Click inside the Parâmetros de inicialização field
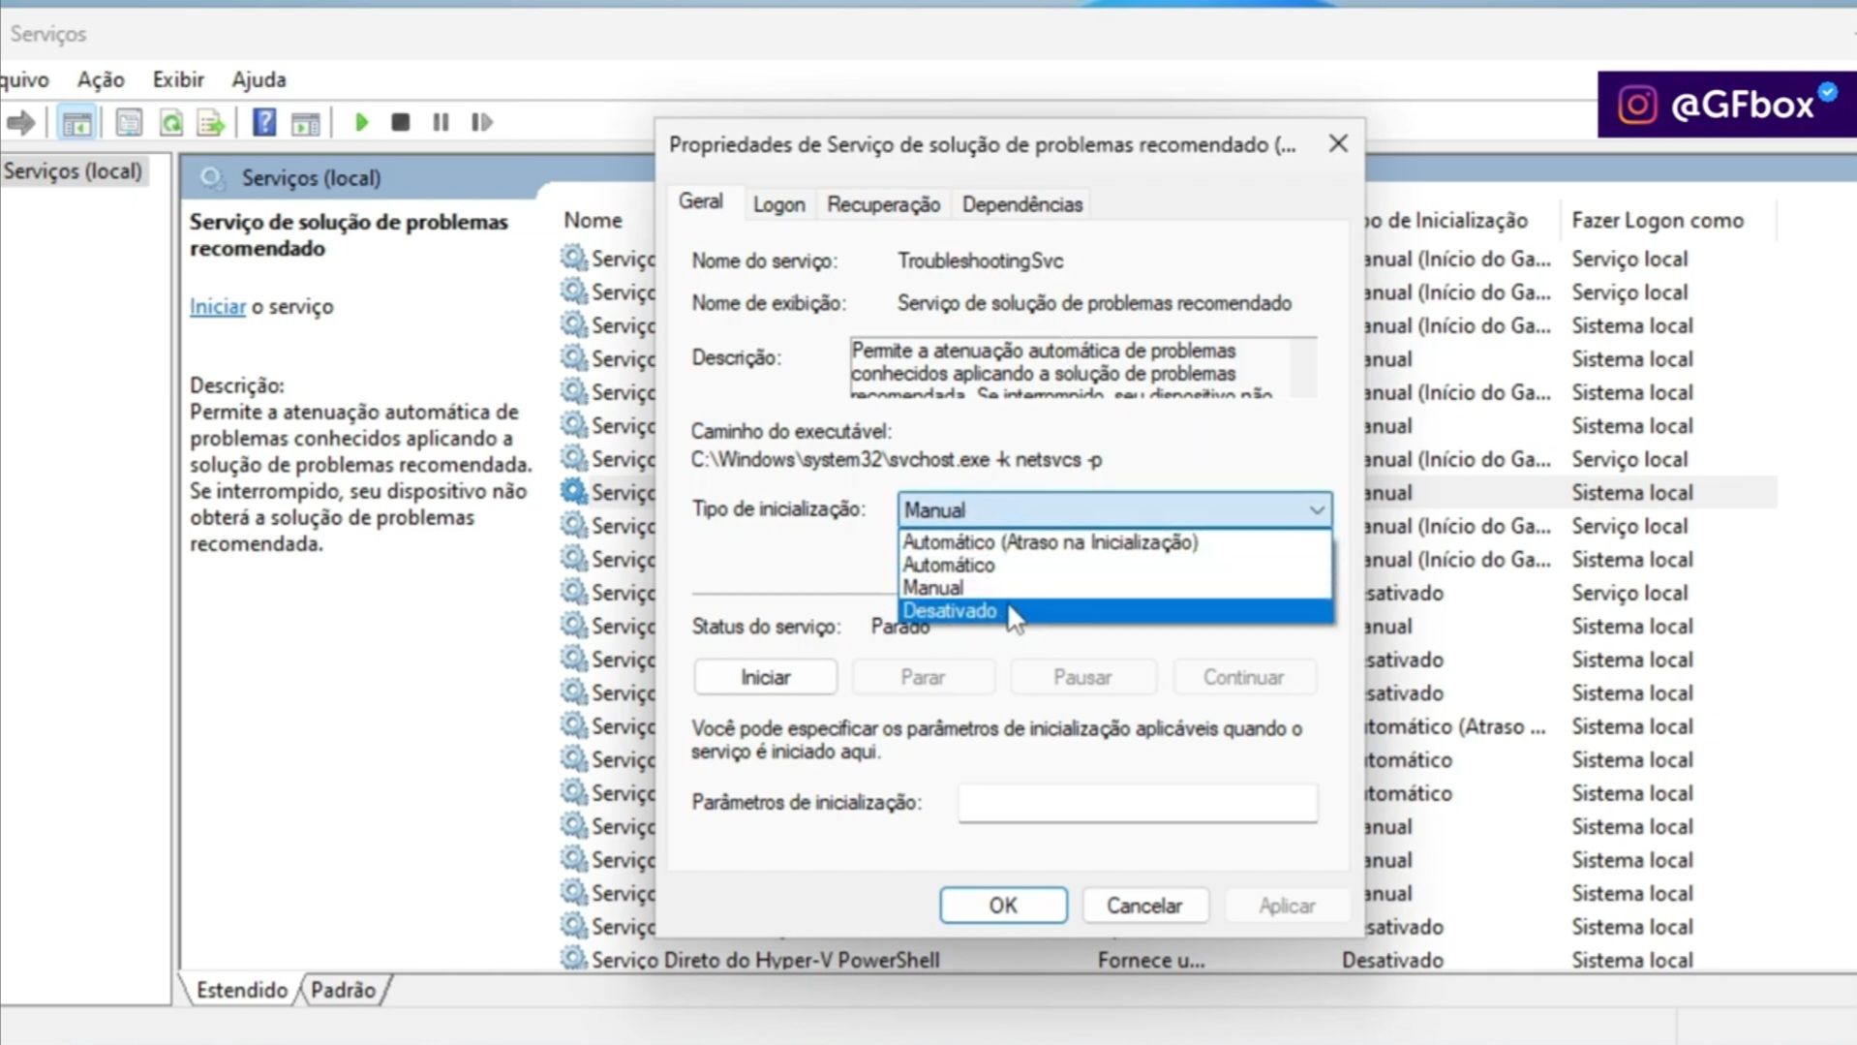The height and width of the screenshot is (1045, 1857). click(x=1137, y=802)
